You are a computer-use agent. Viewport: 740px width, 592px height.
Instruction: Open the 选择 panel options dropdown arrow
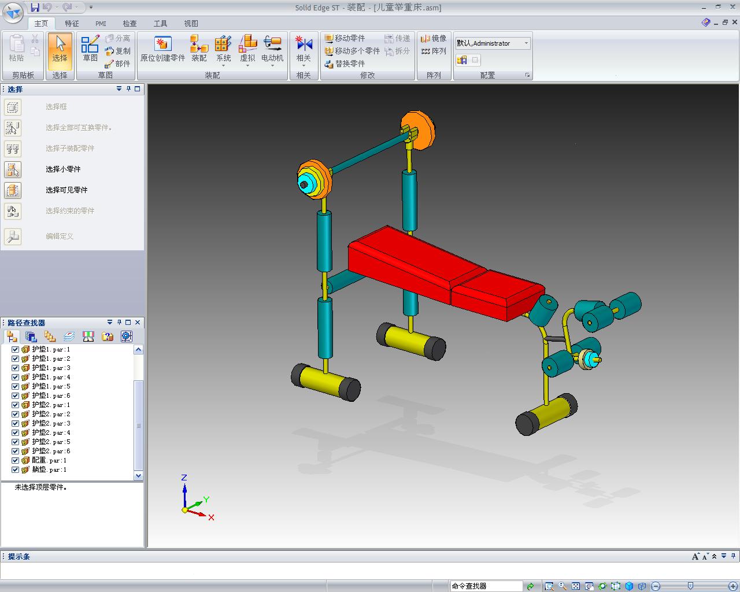[x=119, y=89]
